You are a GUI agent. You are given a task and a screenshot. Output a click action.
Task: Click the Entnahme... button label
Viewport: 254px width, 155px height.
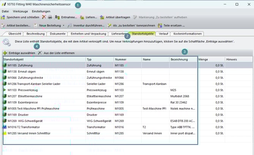tap(69, 17)
